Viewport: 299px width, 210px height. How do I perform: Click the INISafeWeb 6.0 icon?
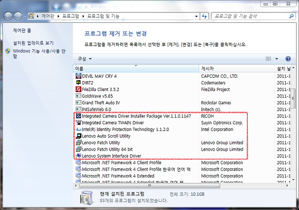[78, 110]
